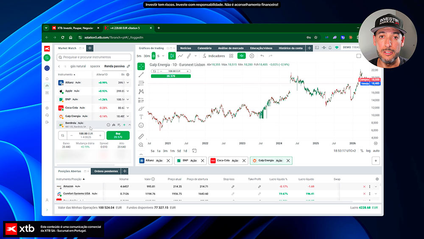This screenshot has height=239, width=424.
Task: Select the D daily timeframe
Action: (153, 56)
